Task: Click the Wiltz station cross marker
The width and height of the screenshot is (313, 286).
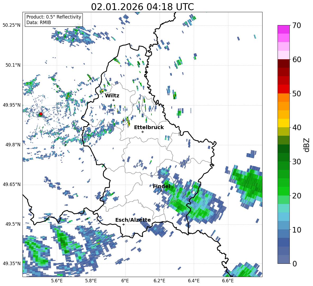Action: (x=114, y=100)
